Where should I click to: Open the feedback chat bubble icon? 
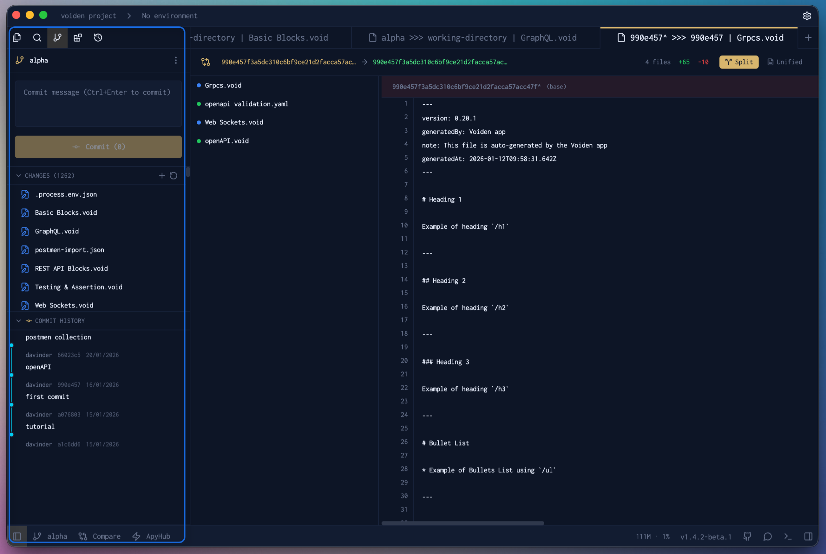click(768, 537)
